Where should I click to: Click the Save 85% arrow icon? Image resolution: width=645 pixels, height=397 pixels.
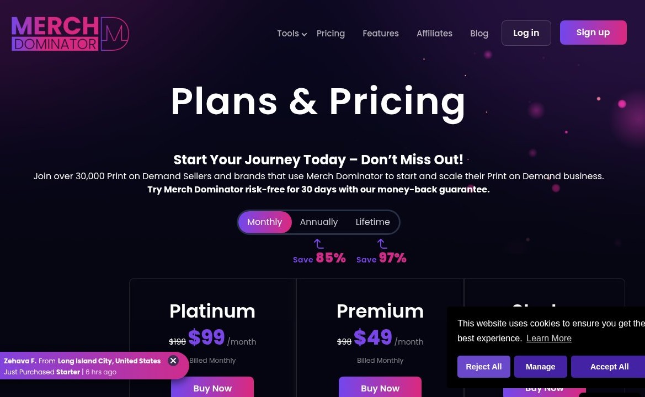(x=318, y=244)
